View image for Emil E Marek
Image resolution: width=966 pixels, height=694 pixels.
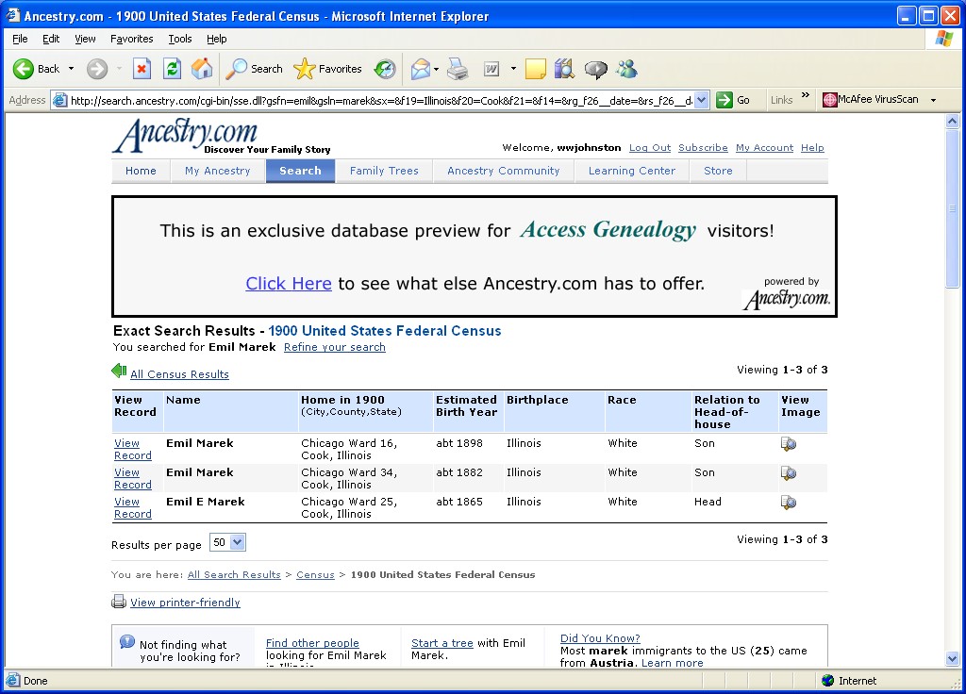pos(788,503)
